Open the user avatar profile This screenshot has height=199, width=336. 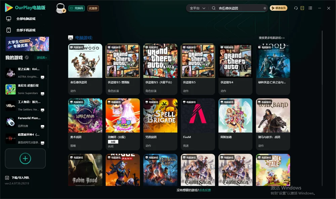click(60, 8)
